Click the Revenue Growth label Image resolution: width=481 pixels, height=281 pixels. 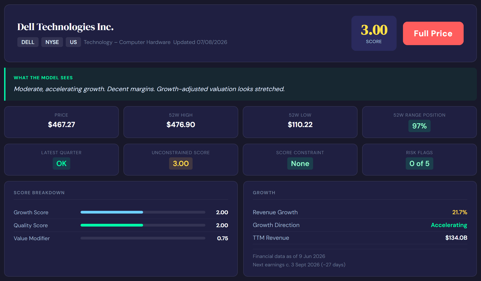(275, 212)
